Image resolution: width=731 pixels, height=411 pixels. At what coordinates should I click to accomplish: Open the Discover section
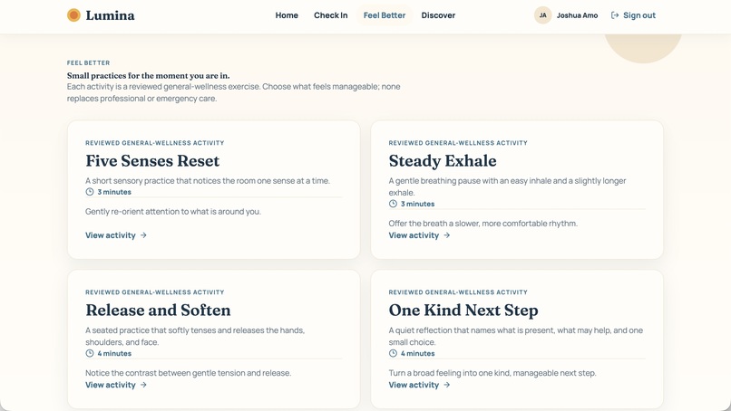(x=438, y=15)
